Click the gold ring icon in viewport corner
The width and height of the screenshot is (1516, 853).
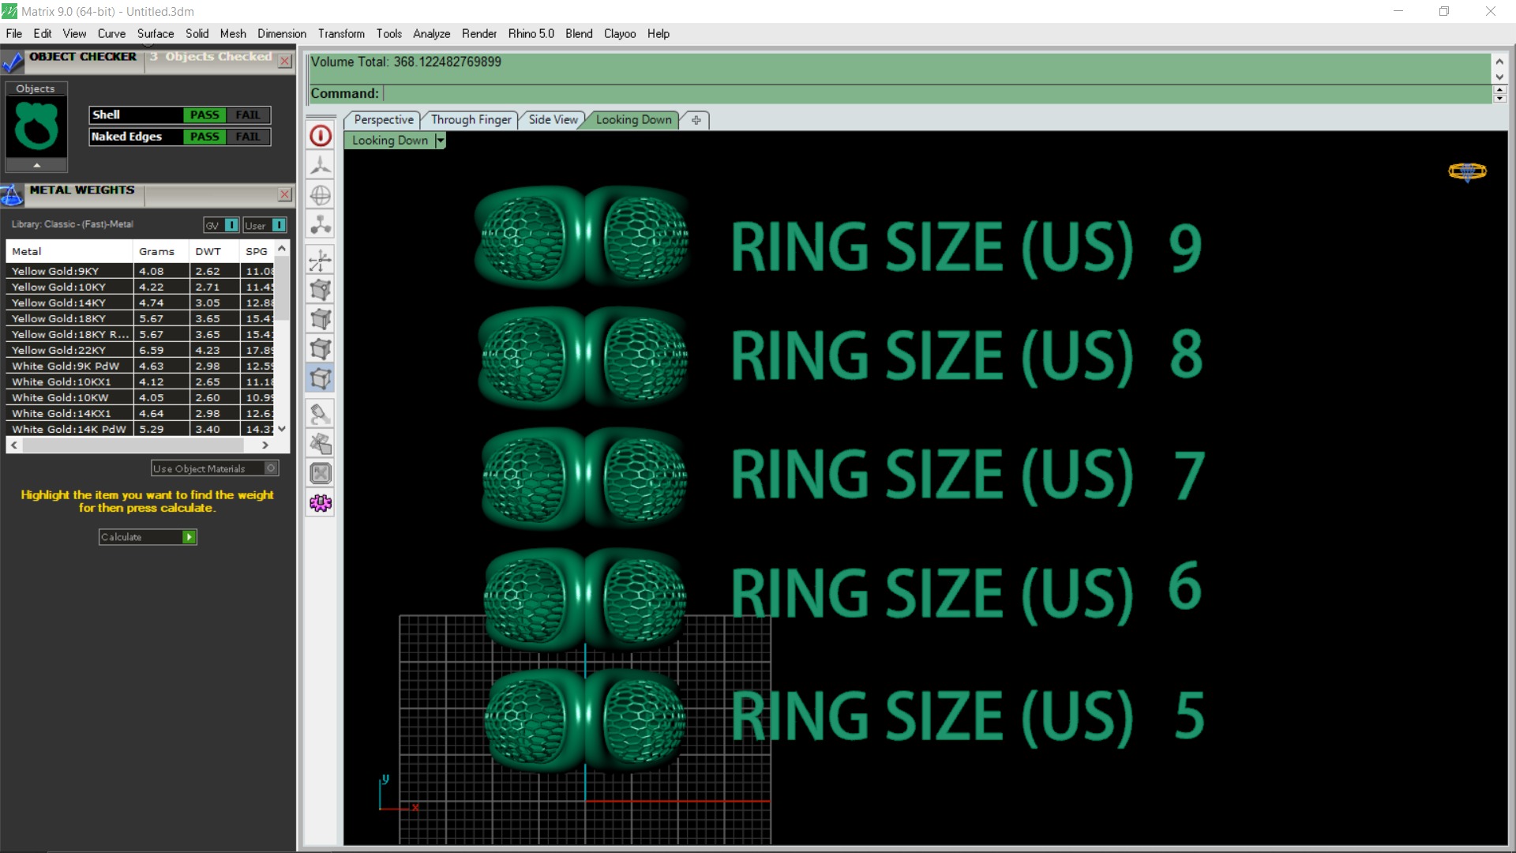click(x=1467, y=171)
